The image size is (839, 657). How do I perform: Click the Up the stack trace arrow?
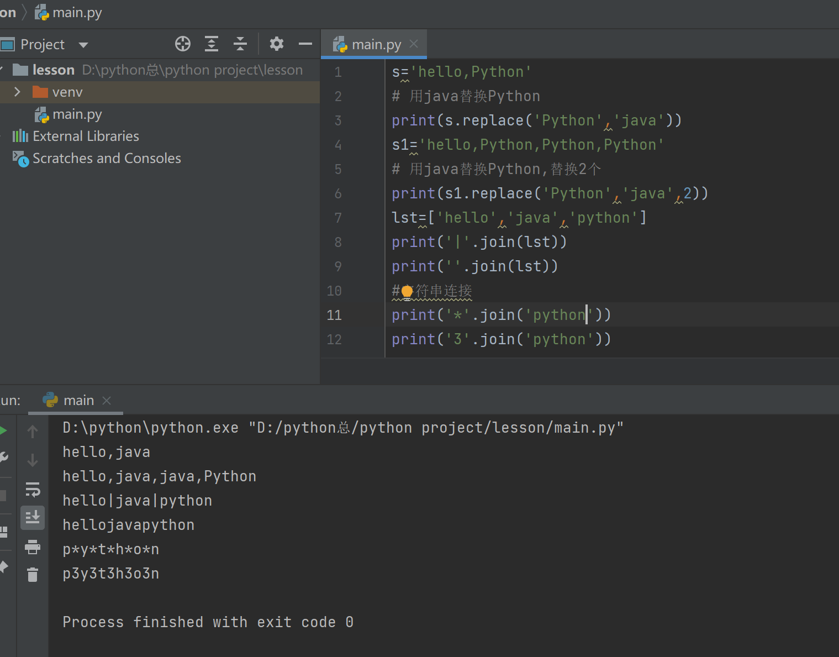click(x=33, y=431)
